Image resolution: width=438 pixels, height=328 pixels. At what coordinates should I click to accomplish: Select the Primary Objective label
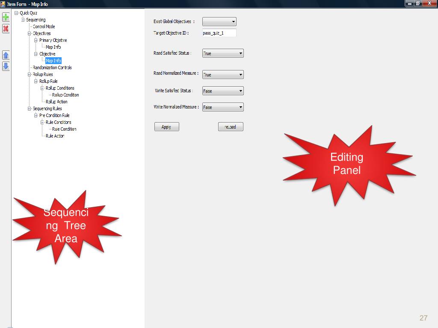53,40
